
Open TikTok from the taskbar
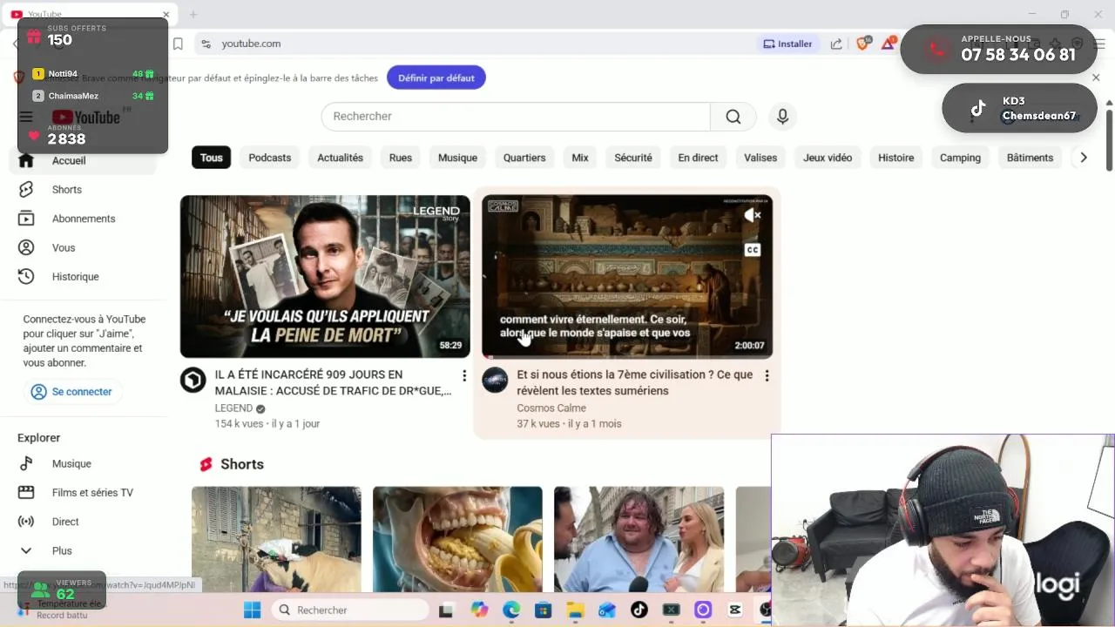(639, 610)
